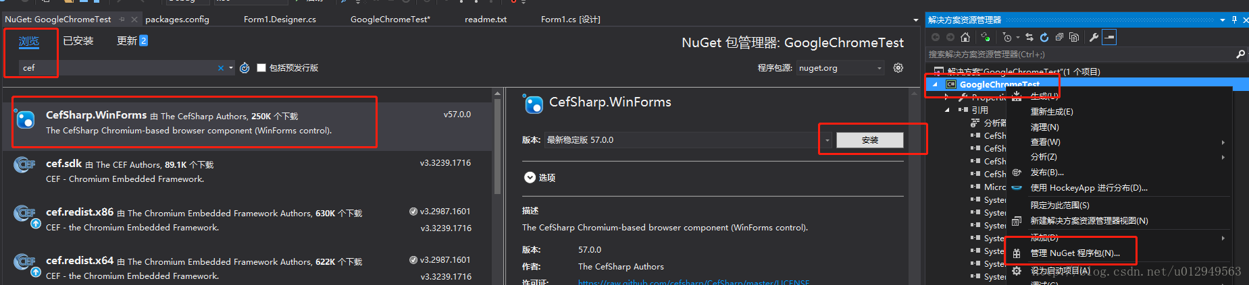This screenshot has width=1249, height=285.
Task: Pin the NuGet: GoogleChromeTest tab
Action: pos(122,20)
